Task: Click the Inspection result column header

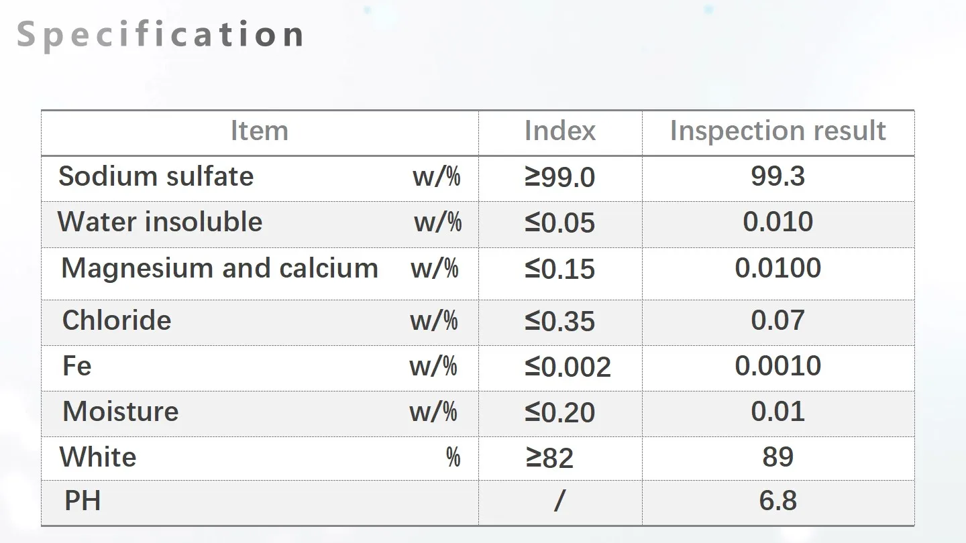Action: (777, 131)
